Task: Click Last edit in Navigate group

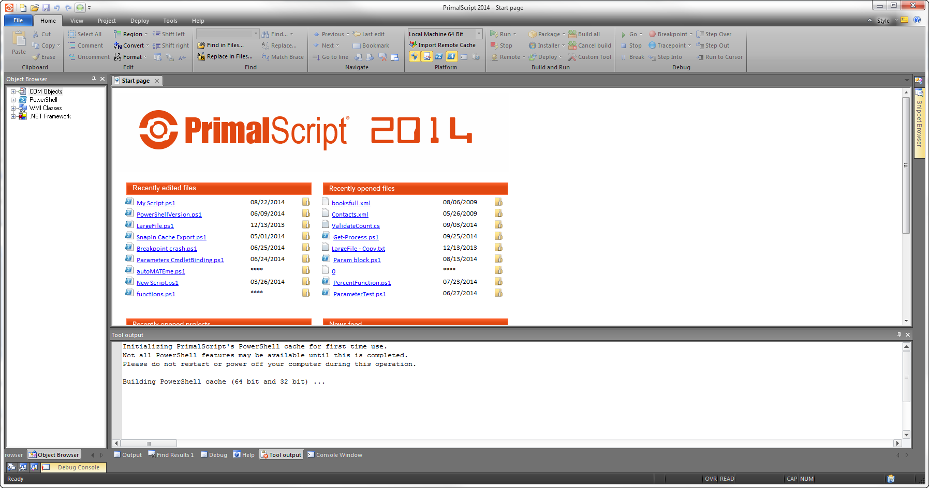Action: point(368,34)
